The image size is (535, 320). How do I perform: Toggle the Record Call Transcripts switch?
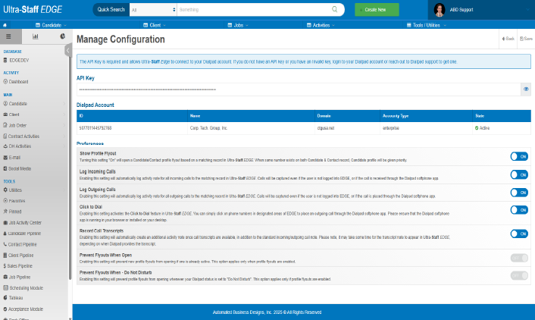click(519, 234)
